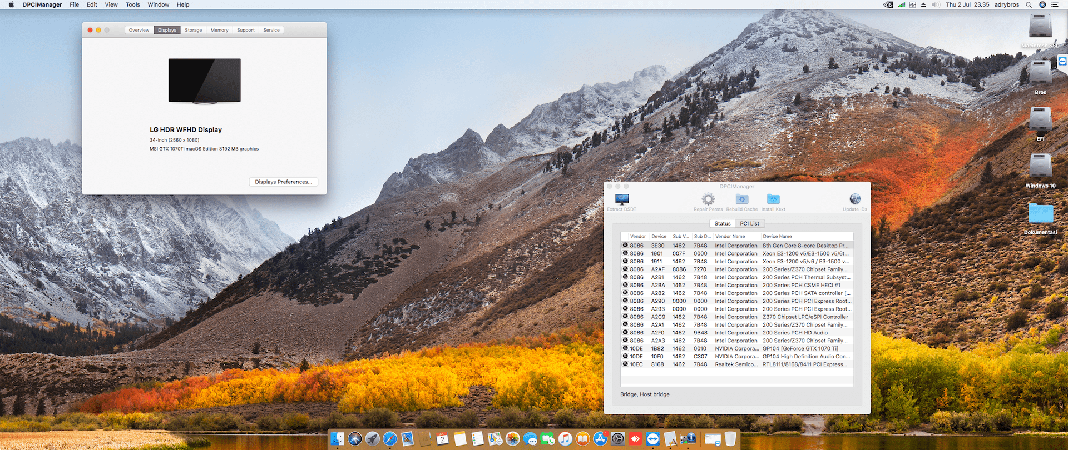1068x450 pixels.
Task: Open the Install Kext tool
Action: point(773,199)
